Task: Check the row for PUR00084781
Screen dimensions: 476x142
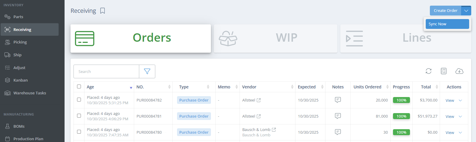Action: coord(79,116)
